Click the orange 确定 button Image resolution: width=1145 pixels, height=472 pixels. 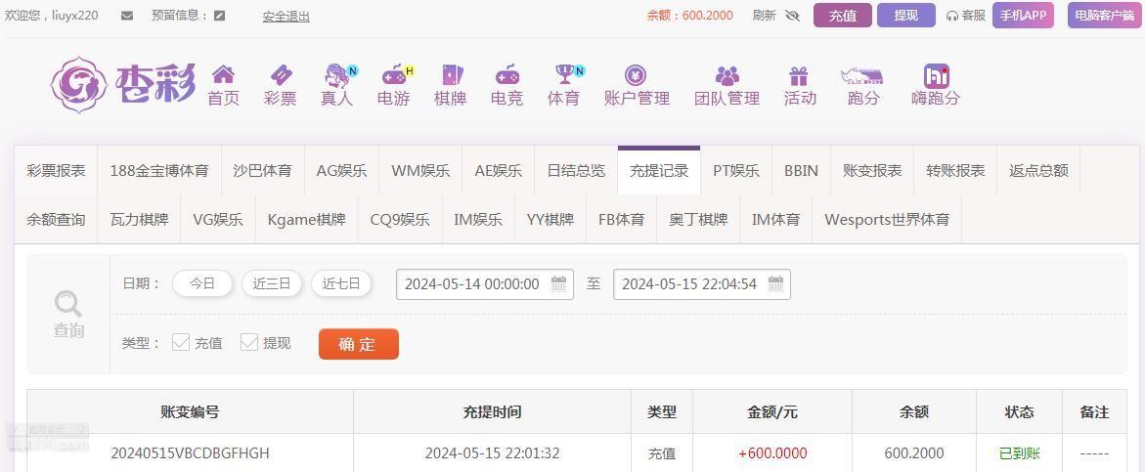coord(359,344)
